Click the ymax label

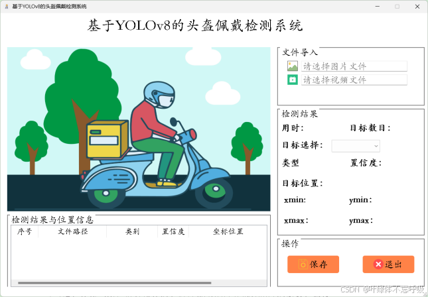(x=361, y=221)
